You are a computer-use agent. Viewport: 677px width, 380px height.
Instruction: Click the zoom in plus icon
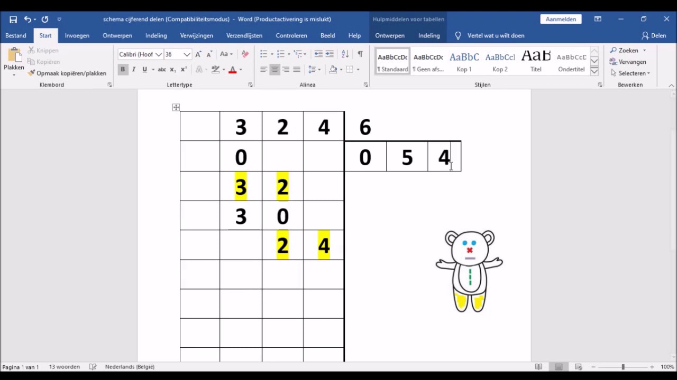652,367
